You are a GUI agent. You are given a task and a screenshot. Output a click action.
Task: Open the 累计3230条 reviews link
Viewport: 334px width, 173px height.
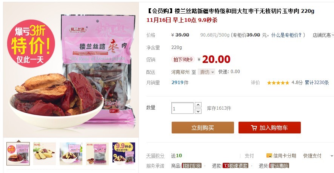(317, 83)
